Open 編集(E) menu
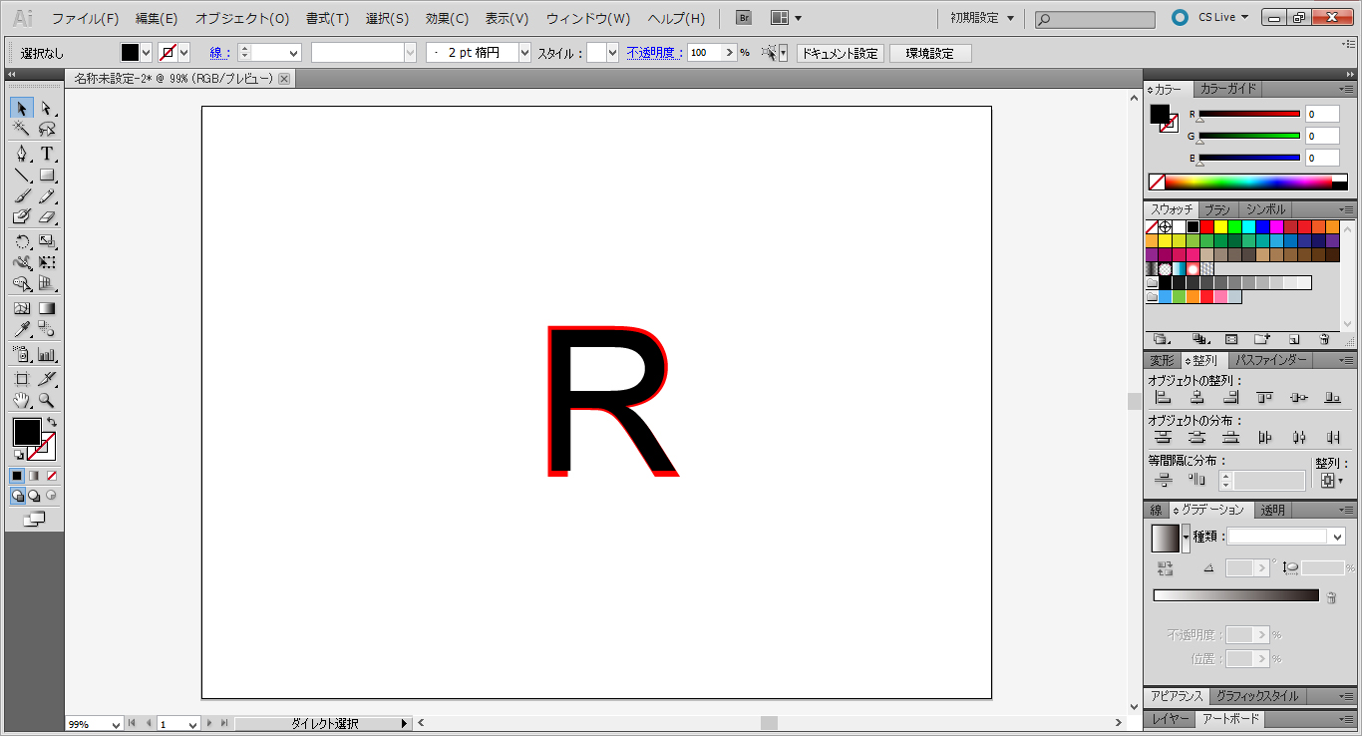1362x736 pixels. (x=157, y=18)
